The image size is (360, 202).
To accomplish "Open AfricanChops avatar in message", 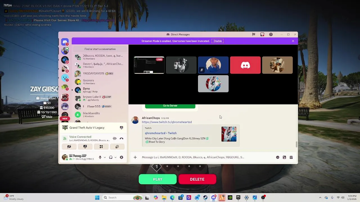I will (x=135, y=120).
